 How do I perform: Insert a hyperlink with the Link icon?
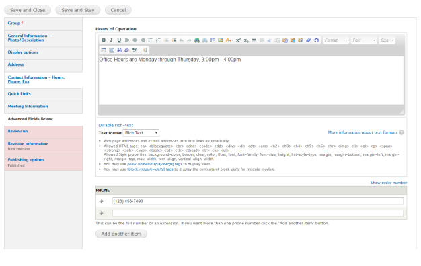[x=197, y=40]
